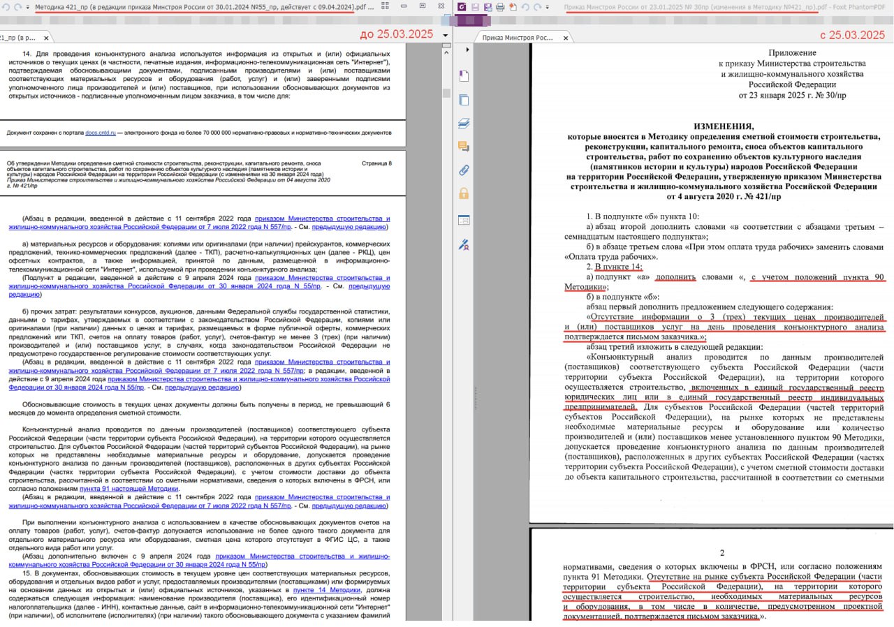
Task: Click the Foxit PhantomPDF logo button
Action: coord(462,7)
